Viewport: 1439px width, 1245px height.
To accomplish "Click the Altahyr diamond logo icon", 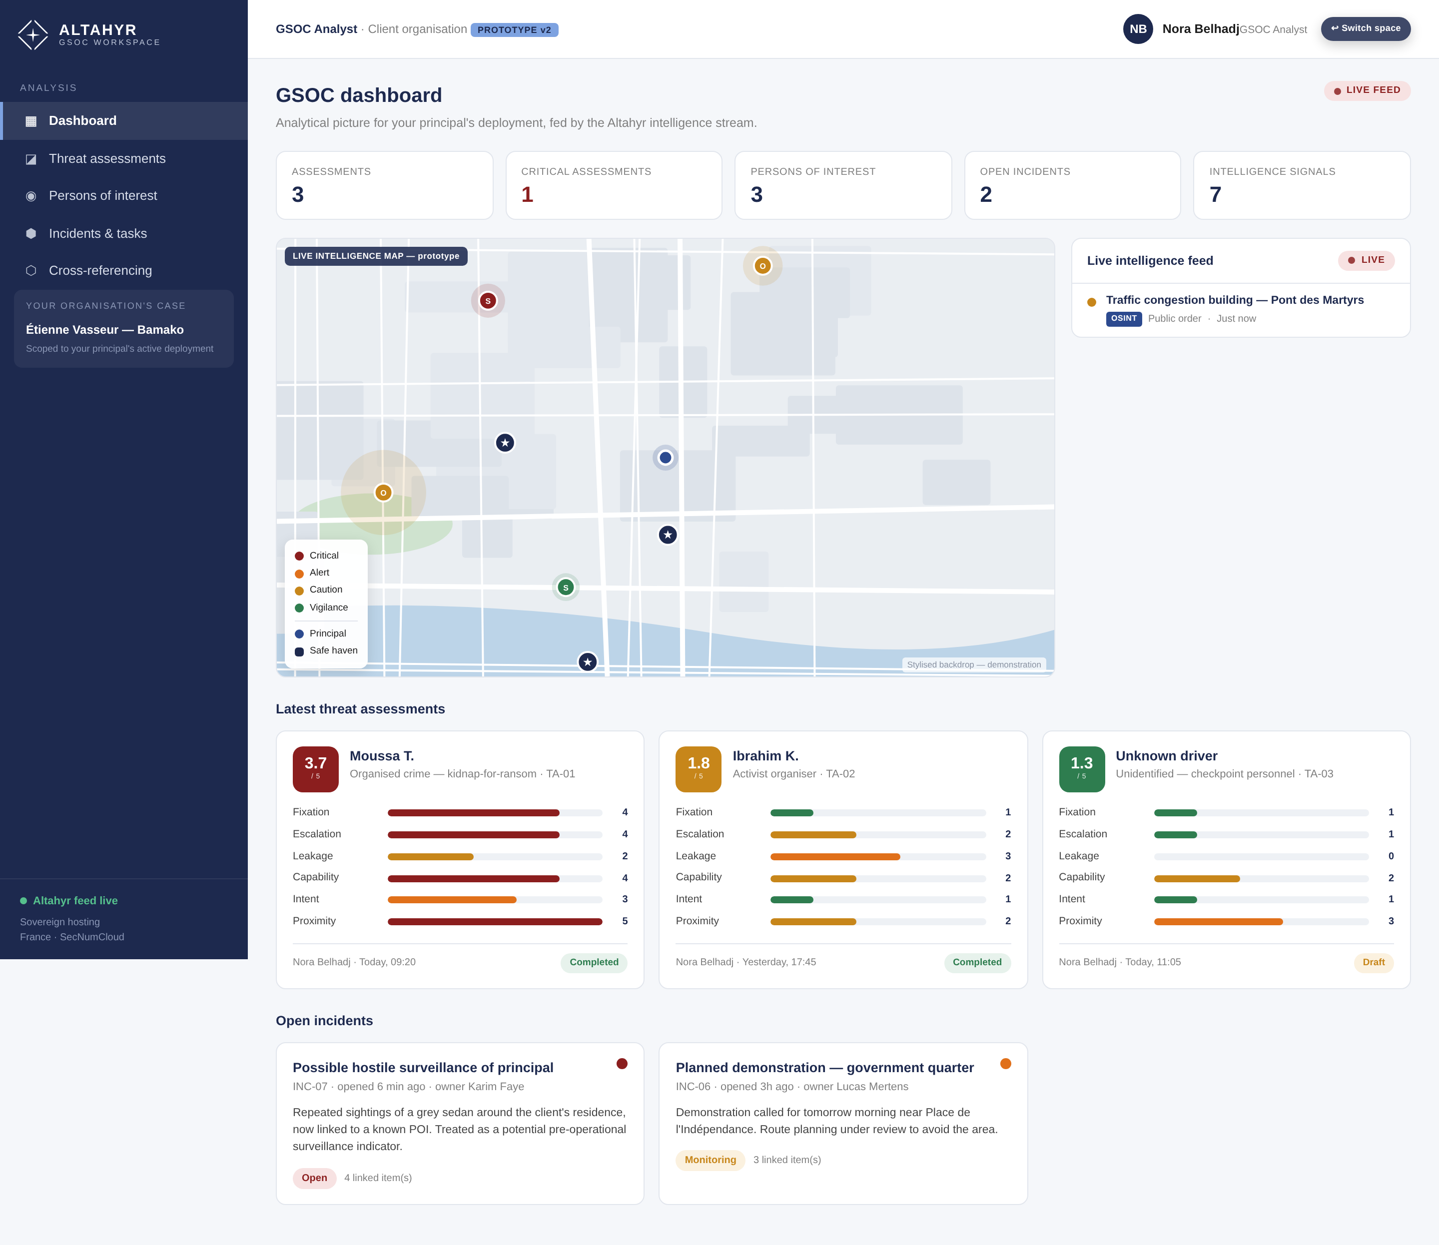I will [x=32, y=34].
